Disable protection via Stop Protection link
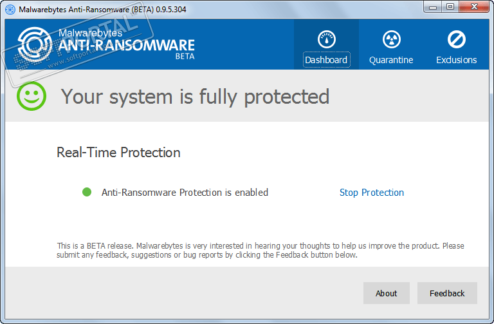494x324 pixels. point(371,193)
